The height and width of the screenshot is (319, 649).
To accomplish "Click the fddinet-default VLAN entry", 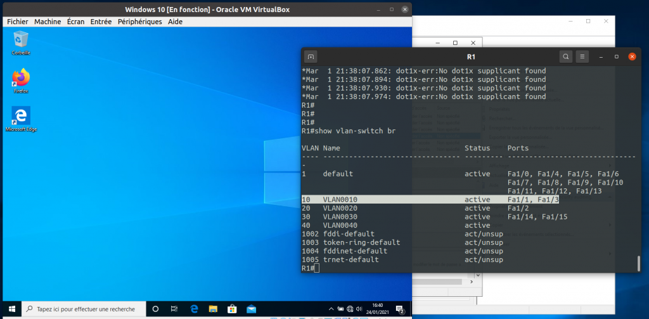I will point(356,251).
